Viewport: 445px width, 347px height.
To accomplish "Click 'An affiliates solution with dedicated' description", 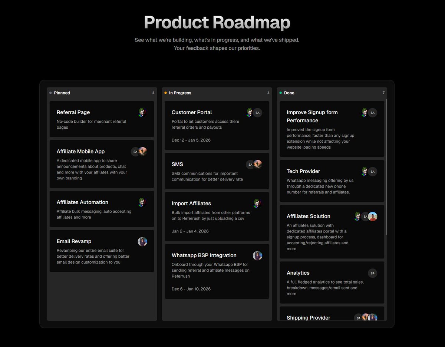I will [x=317, y=237].
